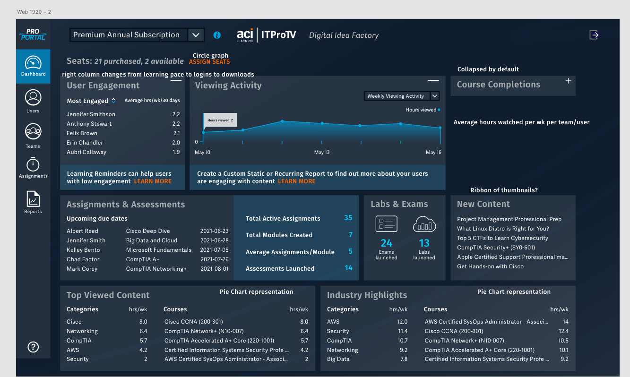Click Anthony Stewart in engagement list
Viewport: 630px width, 377px height.
(89, 124)
